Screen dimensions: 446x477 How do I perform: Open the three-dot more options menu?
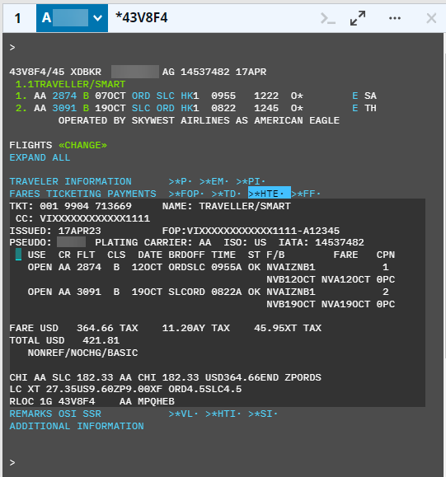[x=395, y=18]
